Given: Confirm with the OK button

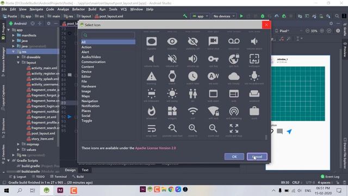Looking at the screenshot, I should [x=234, y=157].
